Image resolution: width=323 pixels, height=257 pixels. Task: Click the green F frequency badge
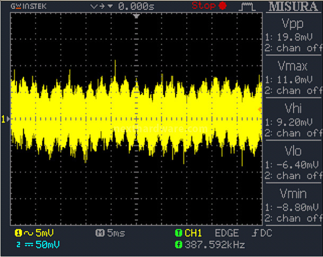tap(179, 245)
